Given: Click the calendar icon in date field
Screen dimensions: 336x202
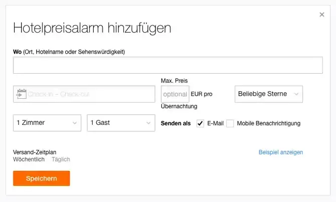Looking at the screenshot, I should pyautogui.click(x=21, y=94).
